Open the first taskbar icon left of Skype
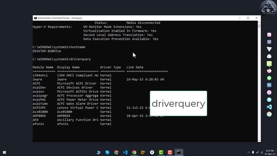Screen dimensions: 277x156 click(98, 152)
